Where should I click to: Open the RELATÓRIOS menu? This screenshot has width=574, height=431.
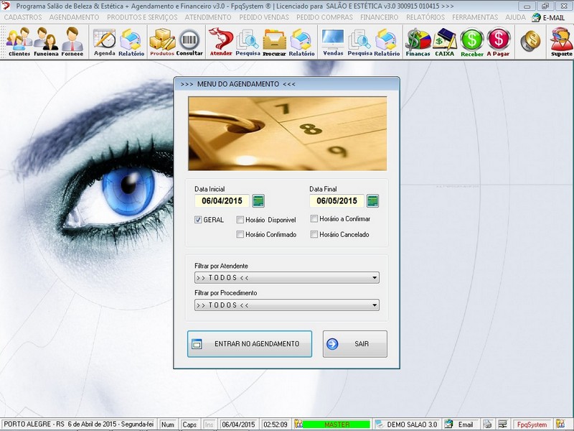pyautogui.click(x=425, y=17)
